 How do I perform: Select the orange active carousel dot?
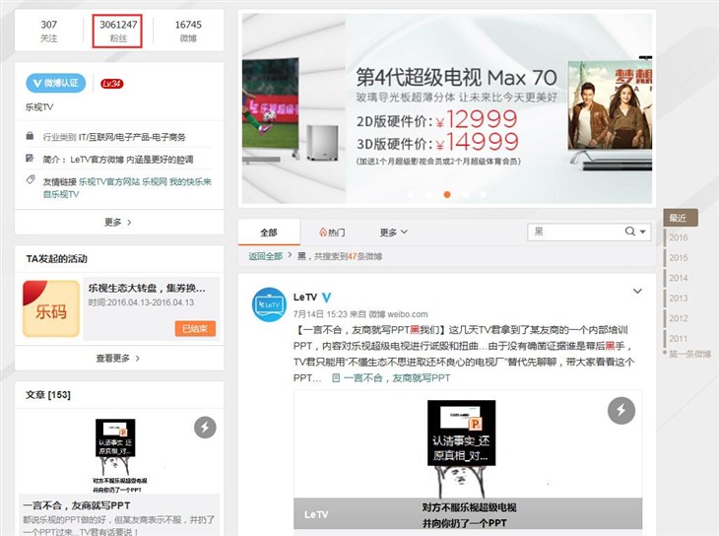(x=447, y=194)
